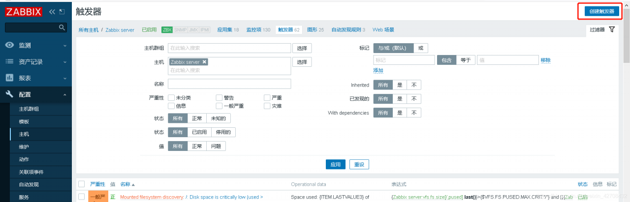Open the 过滤器 tab
Screen dimensions: 630x202
[x=602, y=29]
